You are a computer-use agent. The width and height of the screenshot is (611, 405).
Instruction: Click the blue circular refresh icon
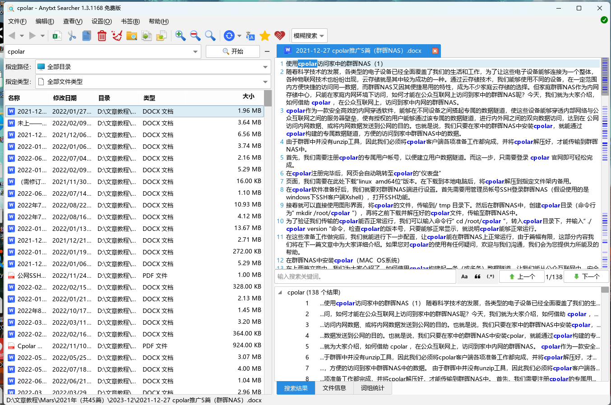[229, 36]
